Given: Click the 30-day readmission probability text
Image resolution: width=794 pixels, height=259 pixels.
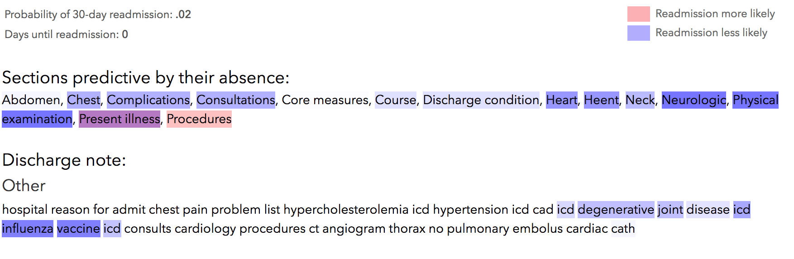Looking at the screenshot, I should point(98,14).
